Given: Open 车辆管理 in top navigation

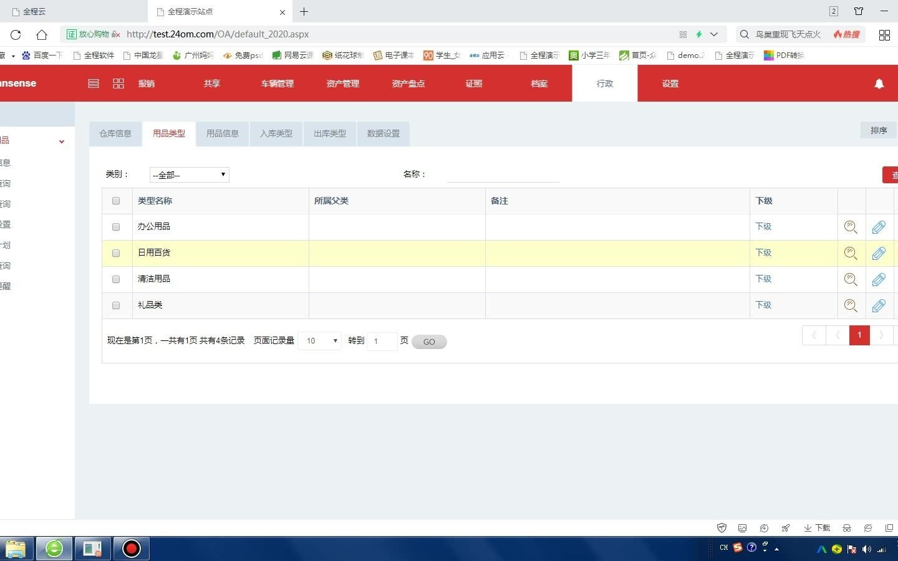Looking at the screenshot, I should (x=278, y=84).
